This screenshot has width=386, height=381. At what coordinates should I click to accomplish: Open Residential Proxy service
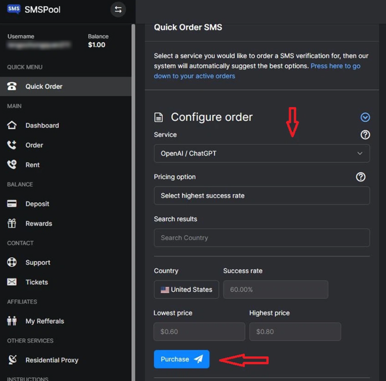coord(52,360)
